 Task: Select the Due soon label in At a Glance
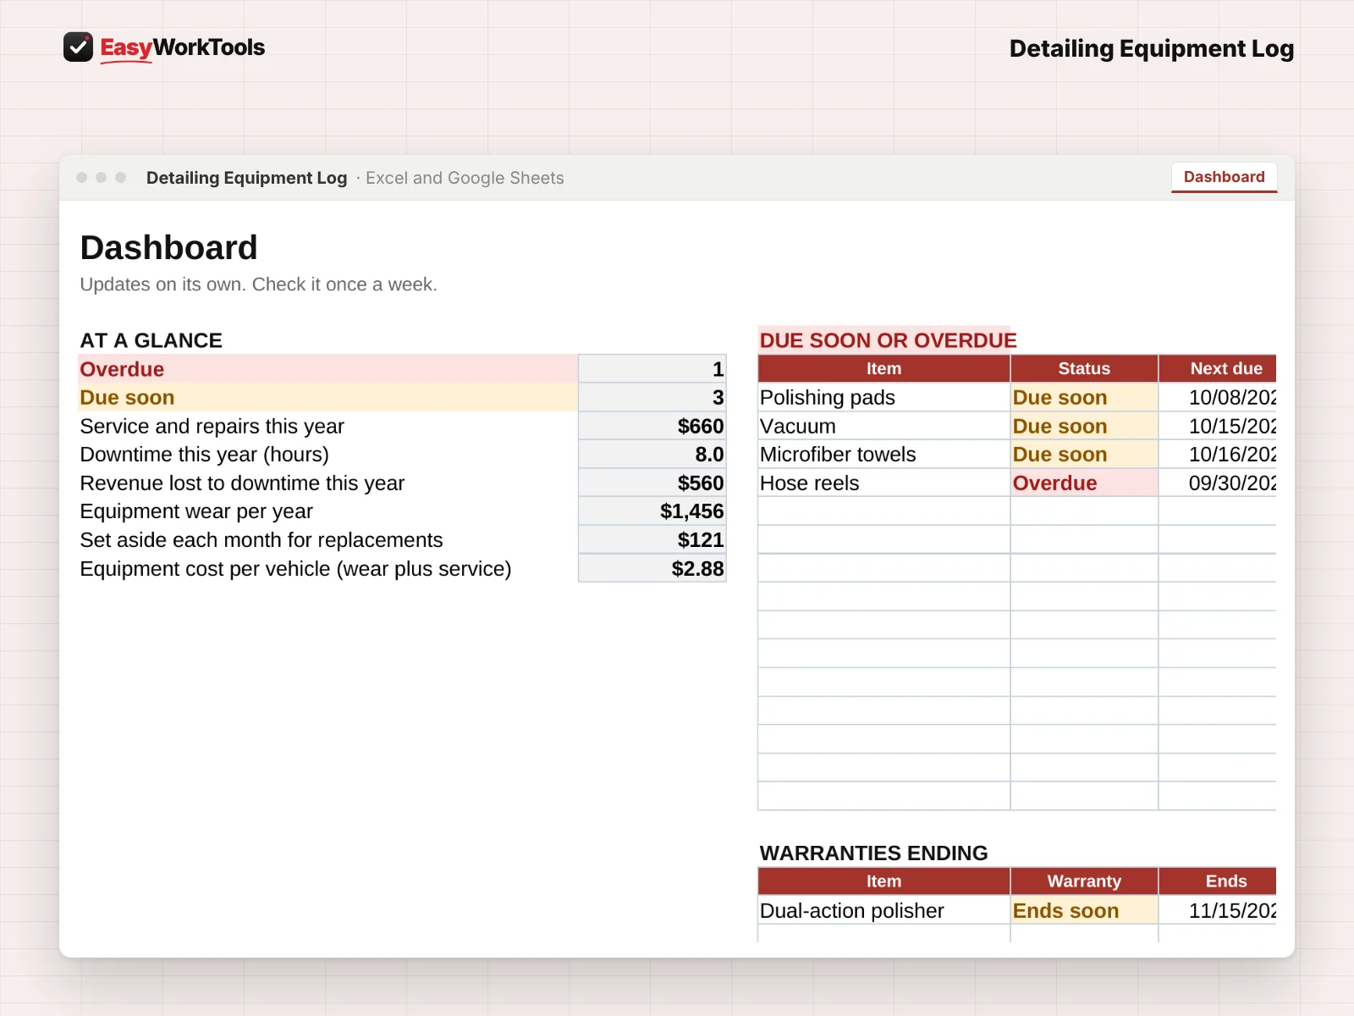(x=328, y=397)
